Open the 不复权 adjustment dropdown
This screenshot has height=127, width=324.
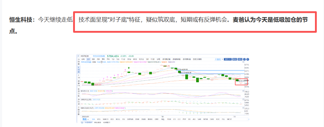point(219,59)
